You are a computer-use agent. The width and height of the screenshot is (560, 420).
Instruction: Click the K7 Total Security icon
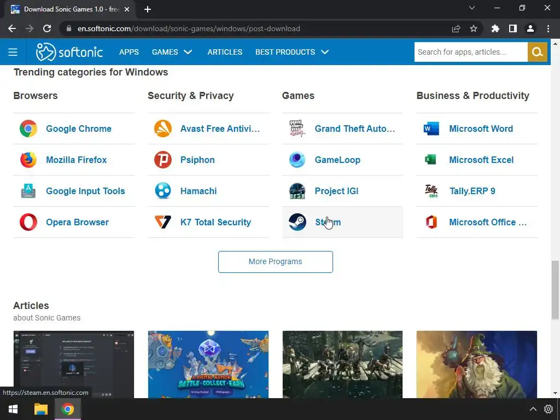[163, 222]
